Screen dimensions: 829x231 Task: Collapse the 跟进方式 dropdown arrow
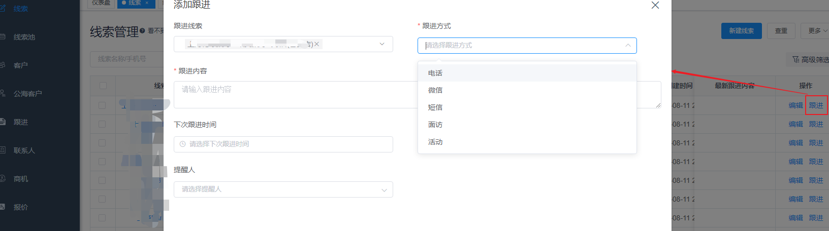click(x=628, y=46)
